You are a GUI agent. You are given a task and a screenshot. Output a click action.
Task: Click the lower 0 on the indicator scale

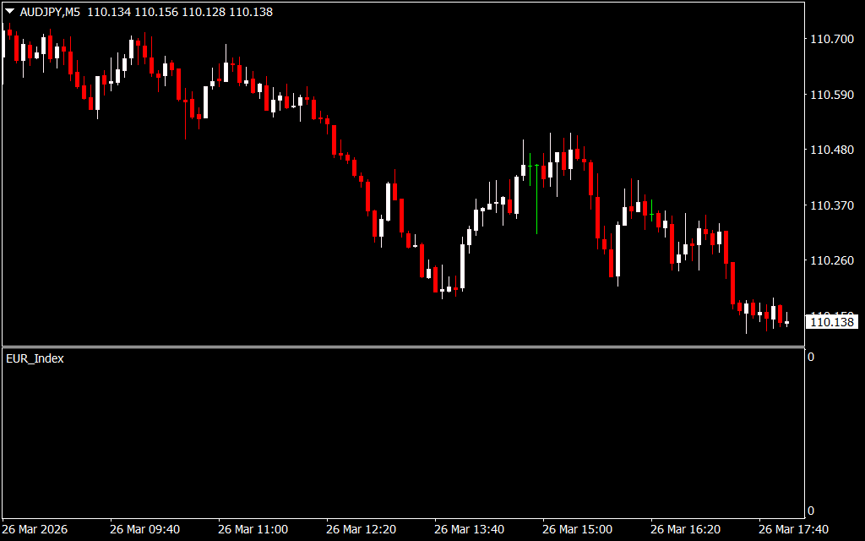tap(811, 511)
